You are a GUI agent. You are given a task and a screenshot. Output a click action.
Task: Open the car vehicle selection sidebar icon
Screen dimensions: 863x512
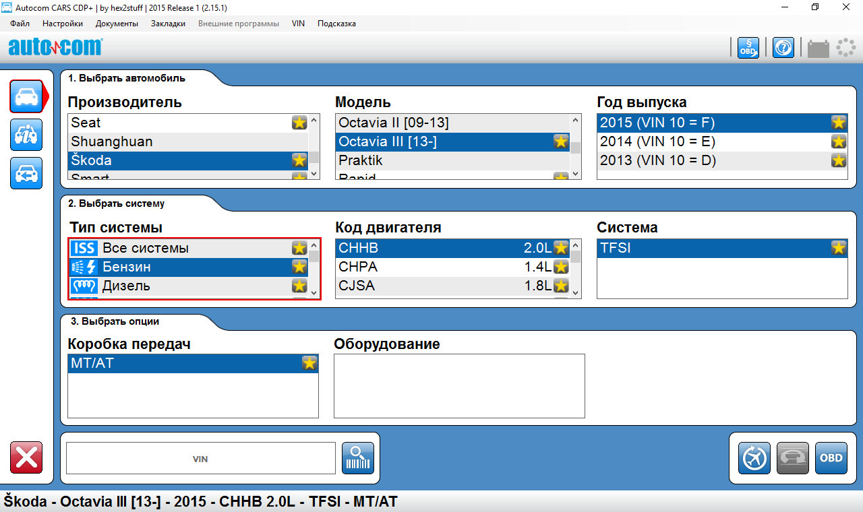point(26,96)
